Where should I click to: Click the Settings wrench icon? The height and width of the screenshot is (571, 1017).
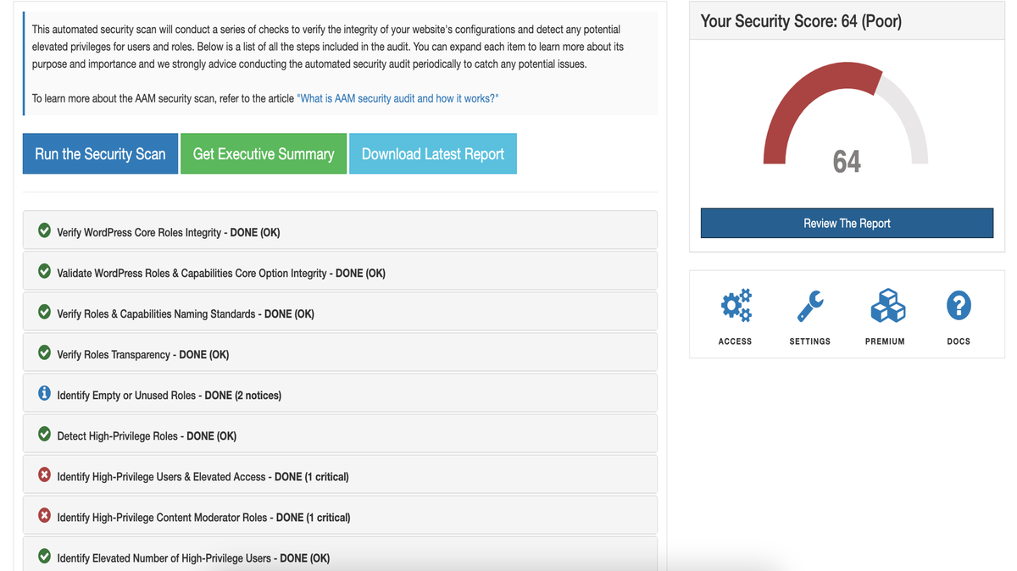point(809,305)
